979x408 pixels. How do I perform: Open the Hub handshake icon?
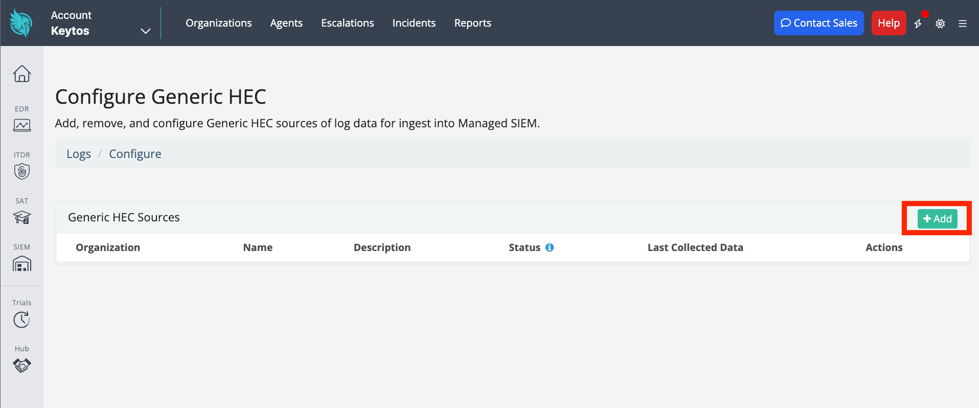pyautogui.click(x=21, y=365)
